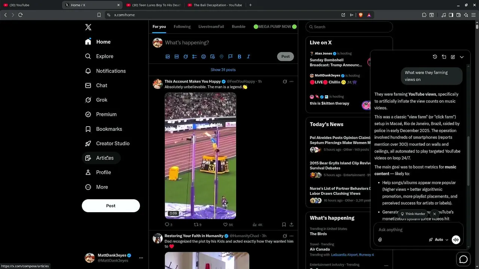
Task: Click Grok icon on FeetYouHappy post
Action: click(x=285, y=81)
